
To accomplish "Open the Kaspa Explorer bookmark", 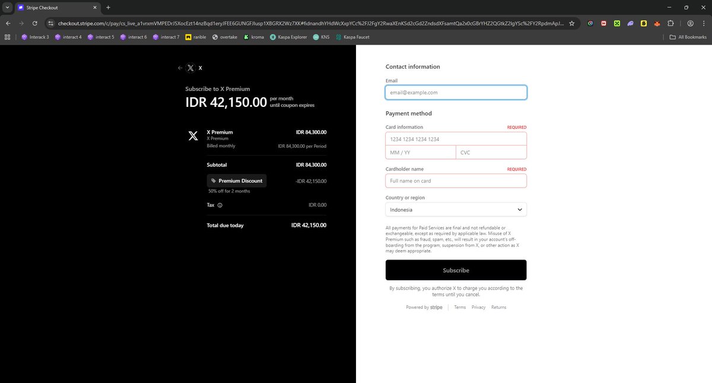I will click(x=289, y=37).
